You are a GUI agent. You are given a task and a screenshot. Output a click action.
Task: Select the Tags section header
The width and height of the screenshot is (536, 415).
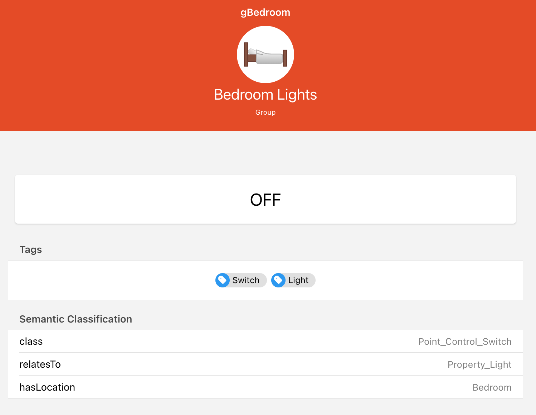click(30, 249)
